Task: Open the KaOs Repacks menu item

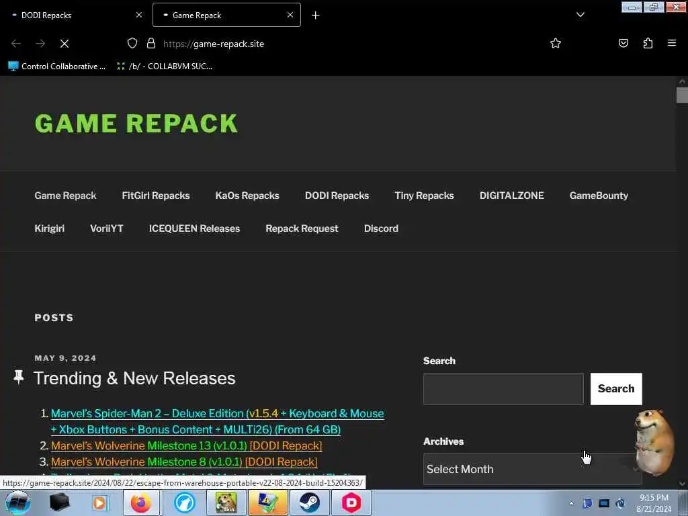Action: coord(247,196)
